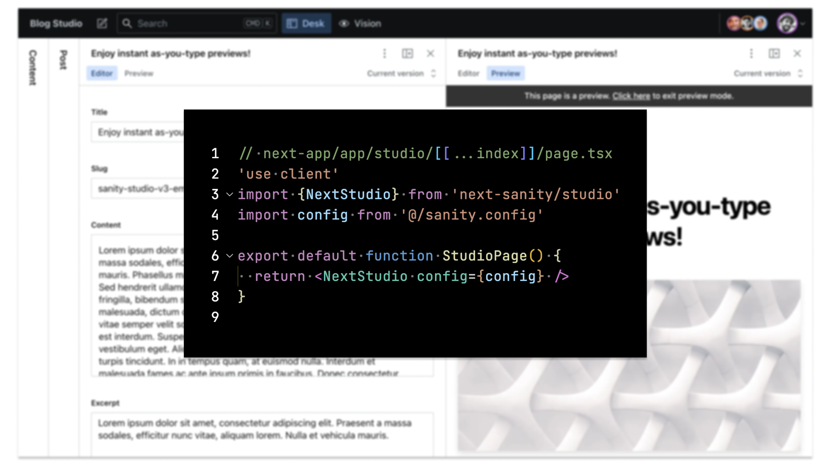Close the left editor pane

[x=431, y=54]
